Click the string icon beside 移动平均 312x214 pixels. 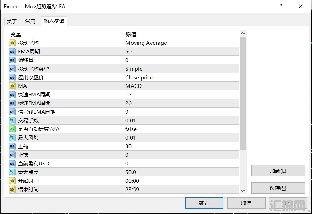coord(12,43)
